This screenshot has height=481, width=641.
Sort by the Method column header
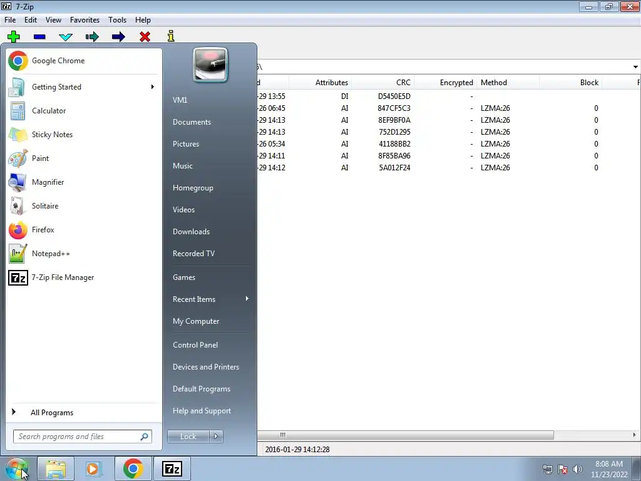(508, 83)
